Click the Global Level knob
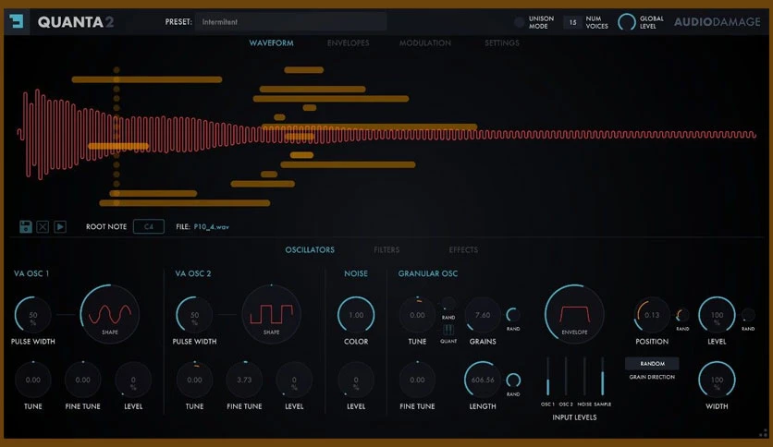The width and height of the screenshot is (773, 447). coord(627,22)
